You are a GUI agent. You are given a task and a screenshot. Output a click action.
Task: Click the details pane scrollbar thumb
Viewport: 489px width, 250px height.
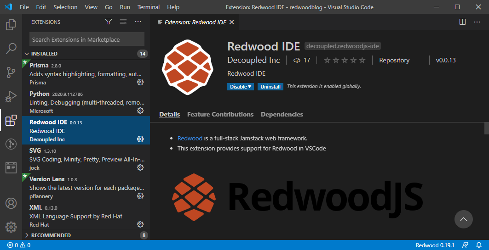tap(487, 128)
